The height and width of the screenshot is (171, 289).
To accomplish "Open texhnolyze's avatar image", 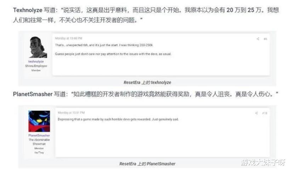I will 38,47.
